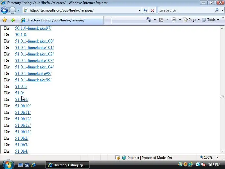Viewport: 225px width, 169px height.
Task: Open 51.0.1-funnelcake102/ directory
Action: point(34,54)
